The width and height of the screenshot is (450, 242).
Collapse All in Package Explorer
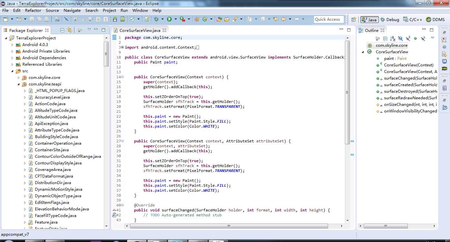coord(62,30)
